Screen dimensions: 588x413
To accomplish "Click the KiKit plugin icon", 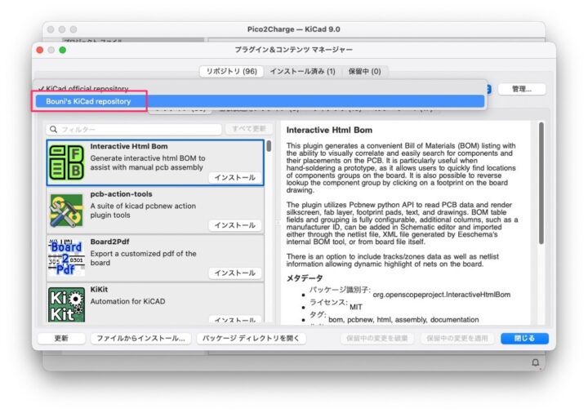I will 67,303.
